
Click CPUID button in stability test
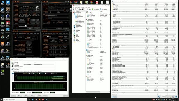tap(39, 96)
